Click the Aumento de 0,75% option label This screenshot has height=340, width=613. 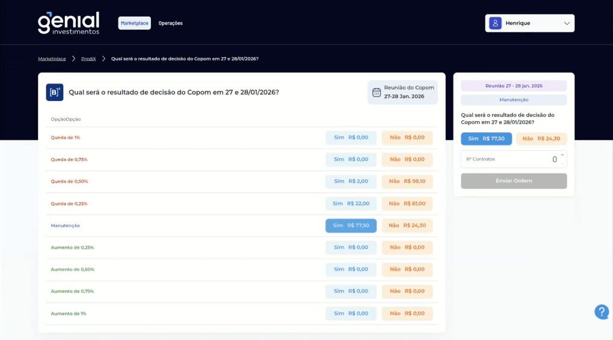72,291
